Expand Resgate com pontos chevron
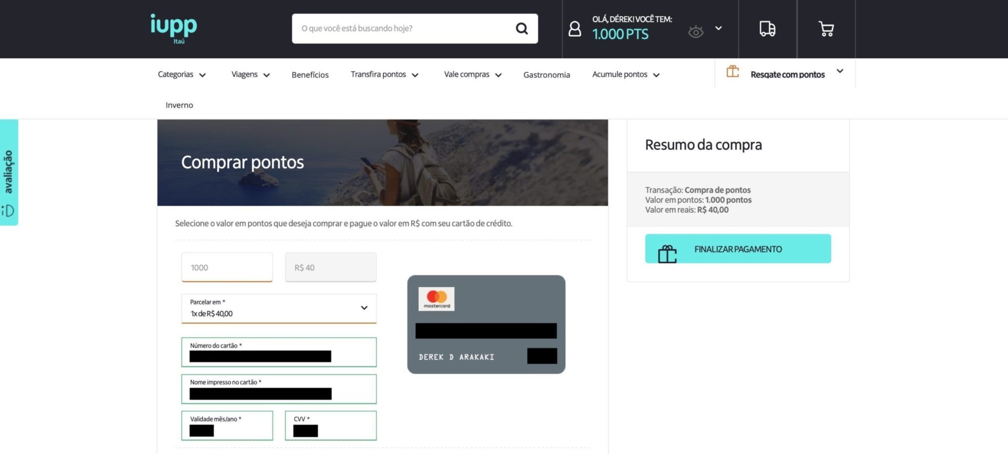 [840, 71]
